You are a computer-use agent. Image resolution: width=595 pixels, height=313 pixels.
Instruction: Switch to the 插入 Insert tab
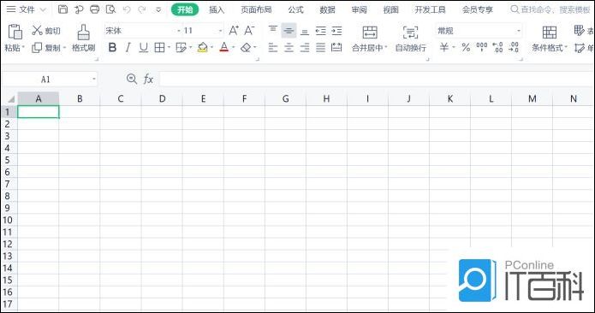click(x=217, y=9)
